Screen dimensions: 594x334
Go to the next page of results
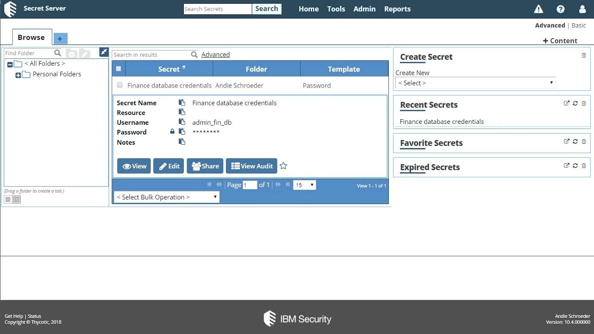tap(278, 185)
